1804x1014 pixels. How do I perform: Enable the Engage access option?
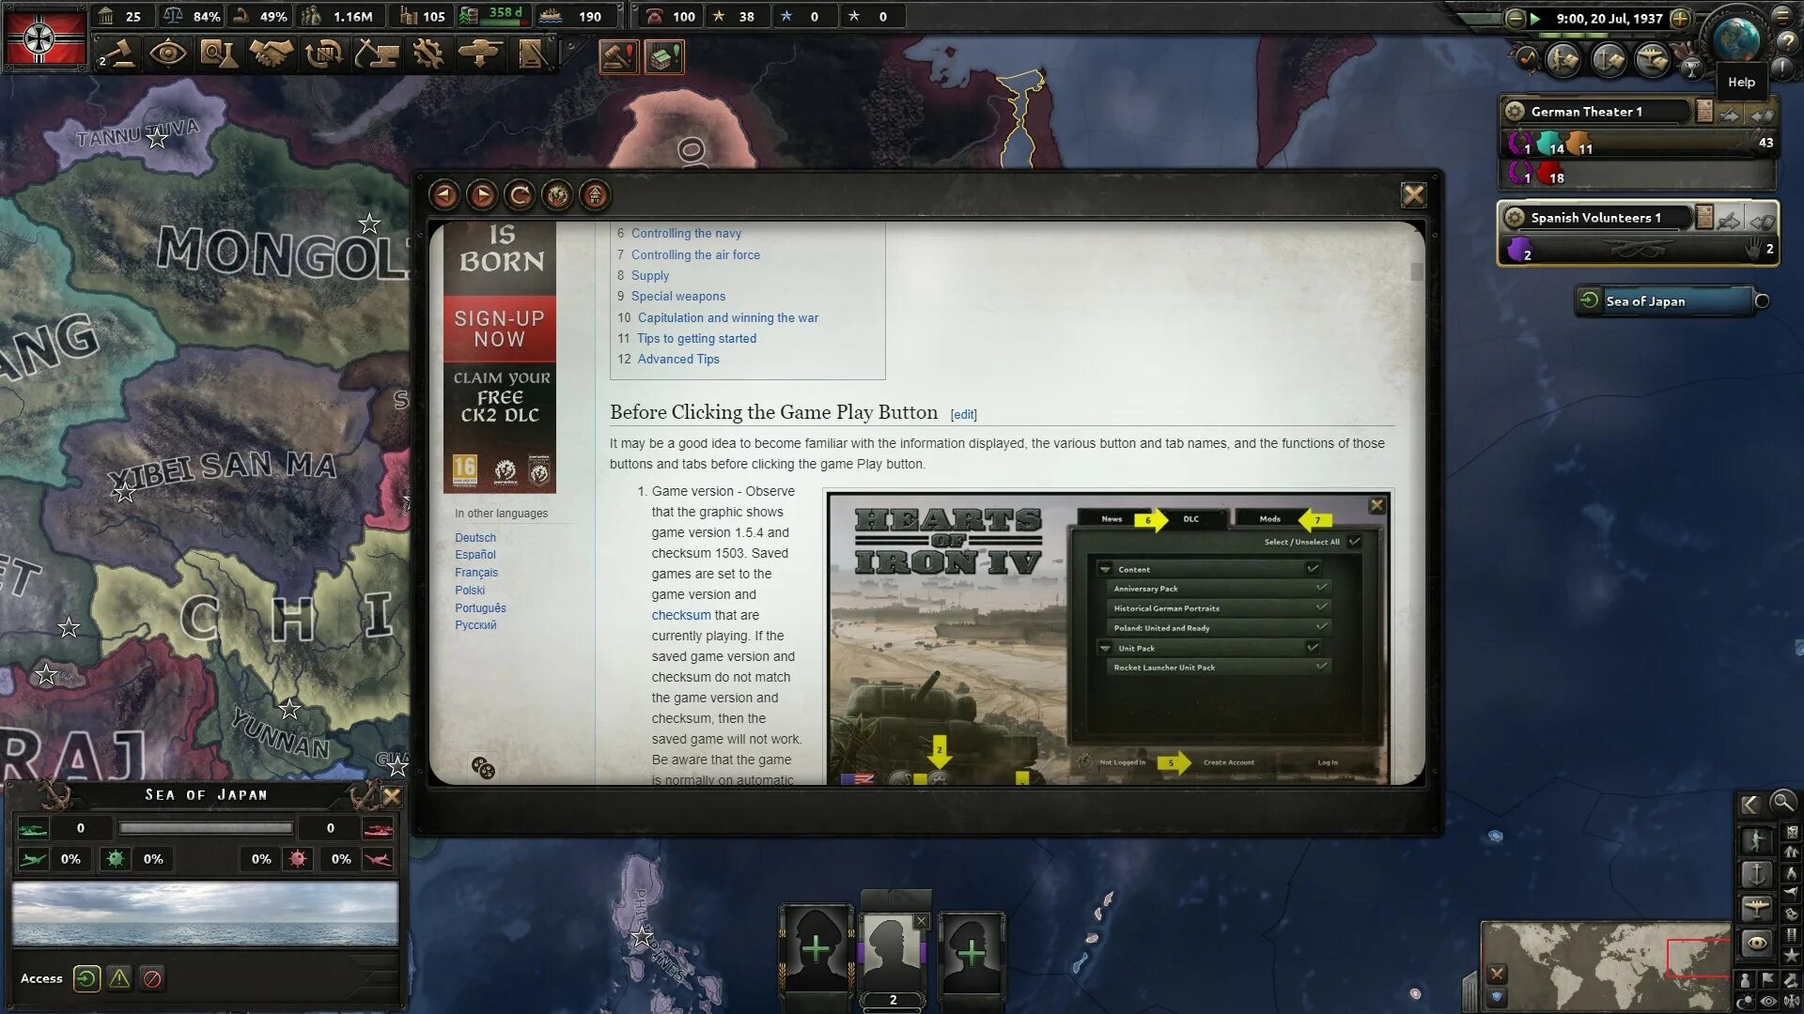coord(86,978)
